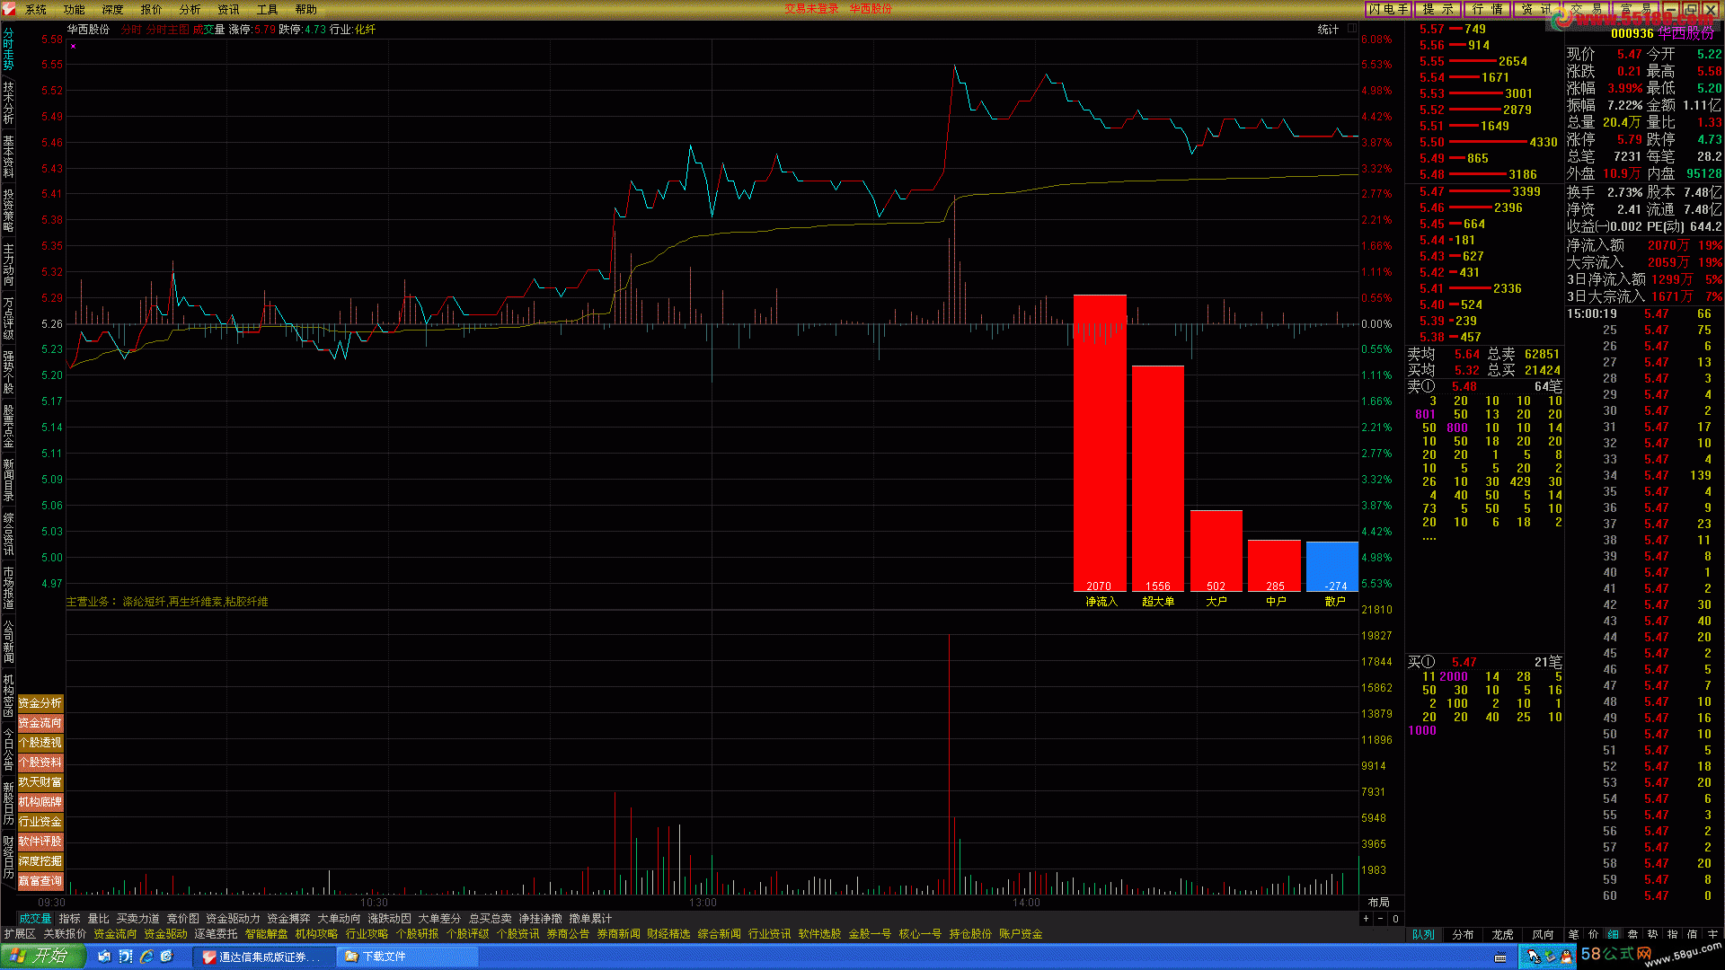
Task: Switch to the 竞价图 tab
Action: click(x=182, y=919)
